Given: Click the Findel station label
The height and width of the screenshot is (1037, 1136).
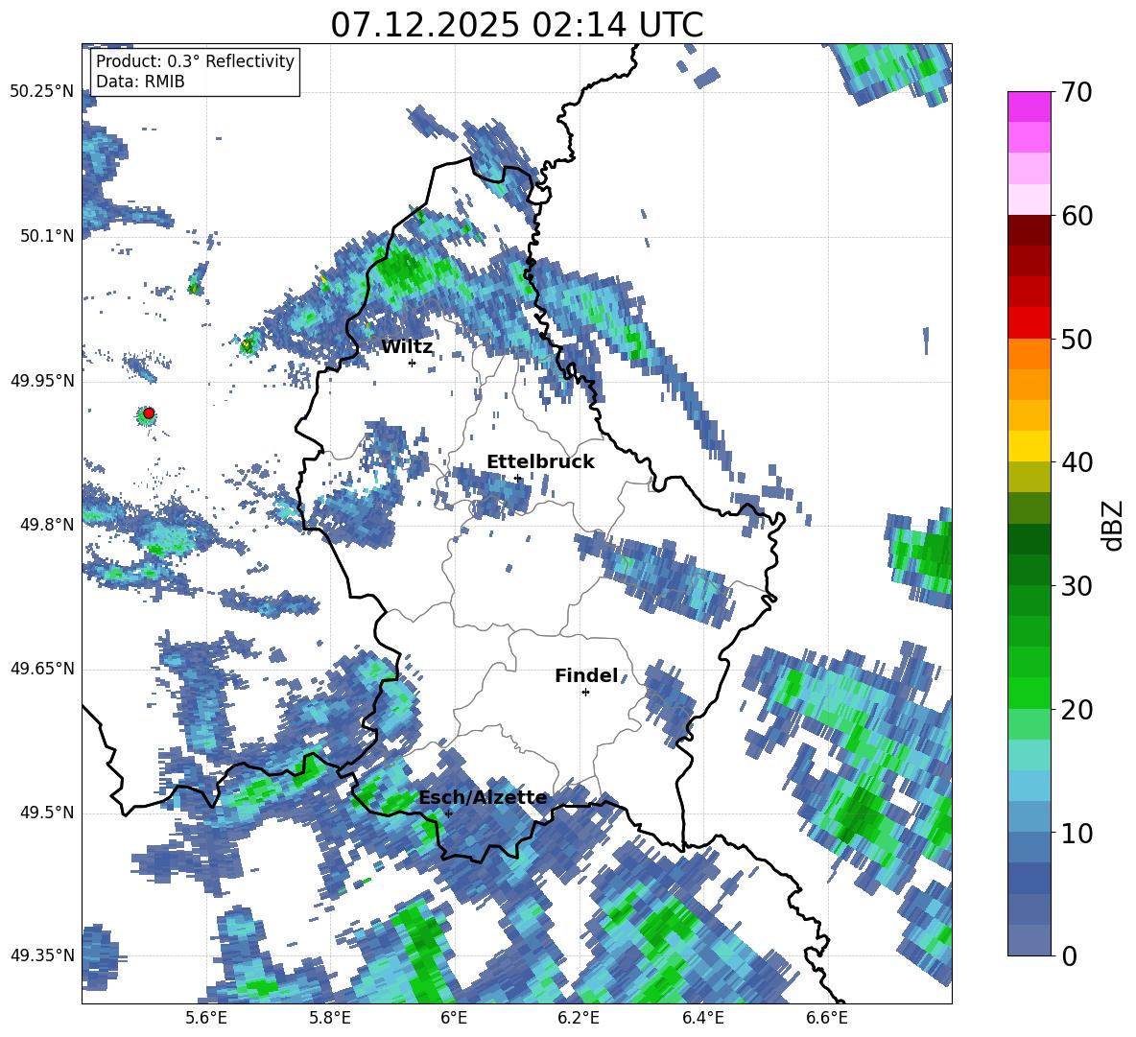Looking at the screenshot, I should [x=586, y=675].
